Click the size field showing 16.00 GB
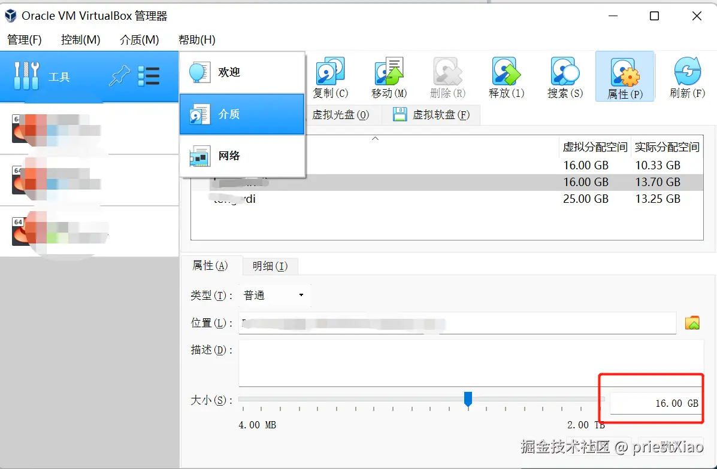Image resolution: width=717 pixels, height=469 pixels. (x=656, y=403)
